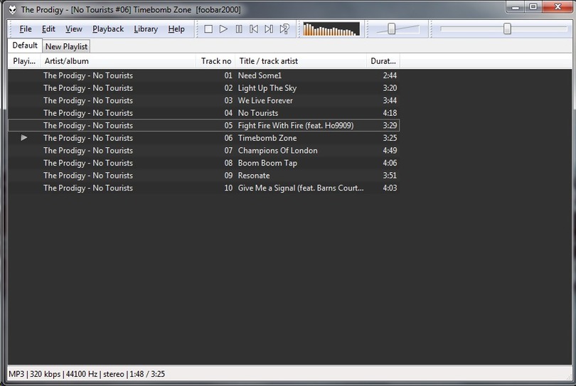Skip to the Next track
Image resolution: width=576 pixels, height=386 pixels.
269,29
